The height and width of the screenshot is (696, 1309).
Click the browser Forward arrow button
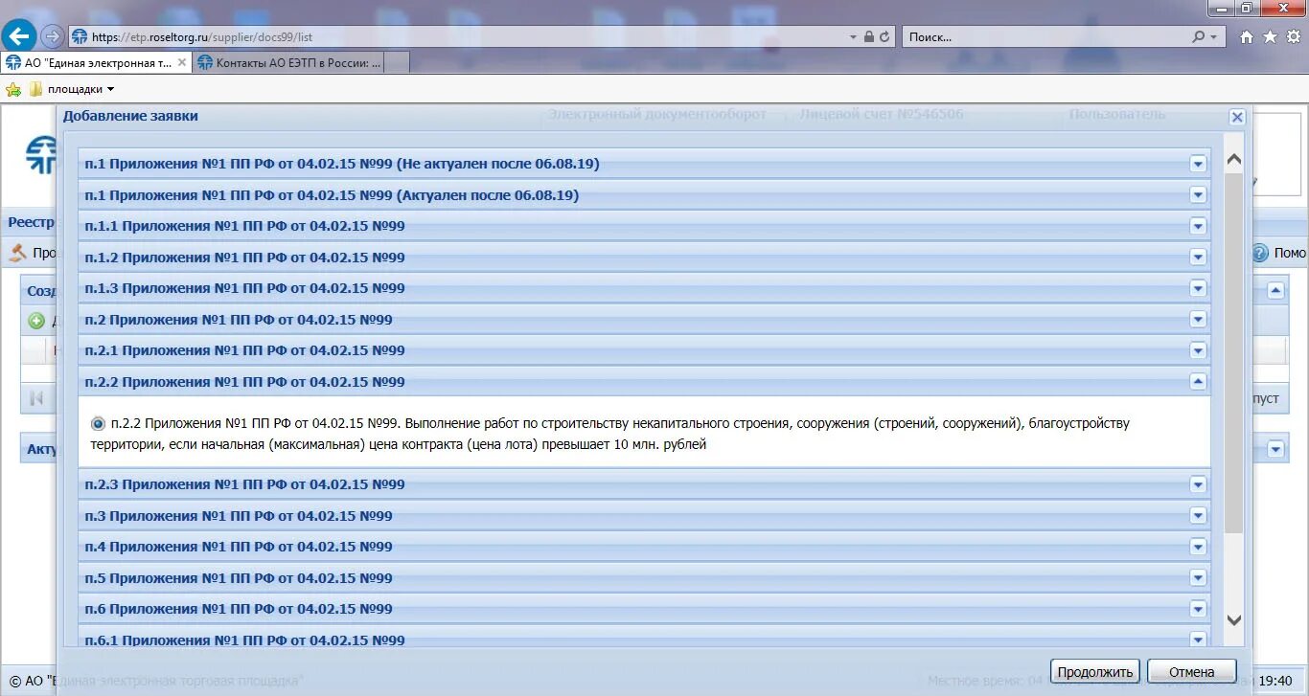(x=53, y=36)
